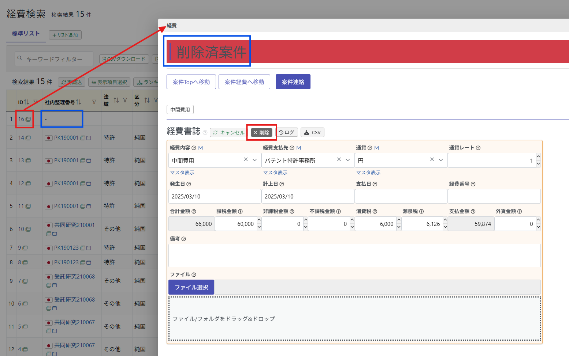Click help icon beside 不課税金額 label
Image resolution: width=569 pixels, height=356 pixels.
(x=339, y=212)
